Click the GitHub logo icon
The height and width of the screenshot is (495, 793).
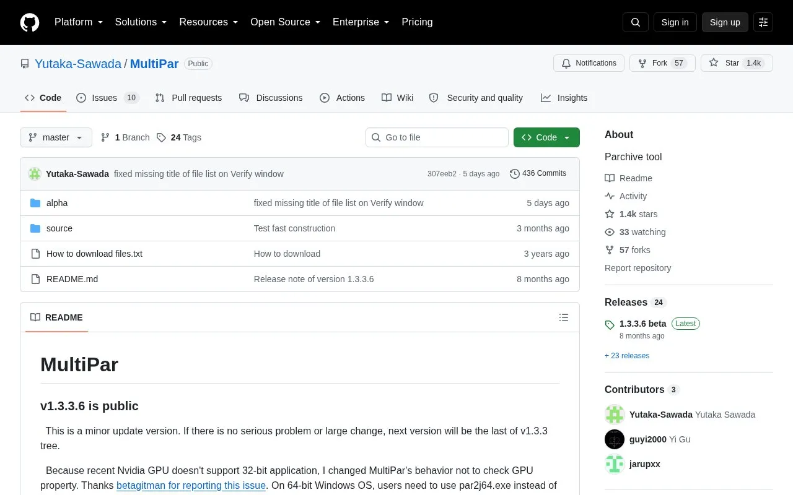point(30,22)
